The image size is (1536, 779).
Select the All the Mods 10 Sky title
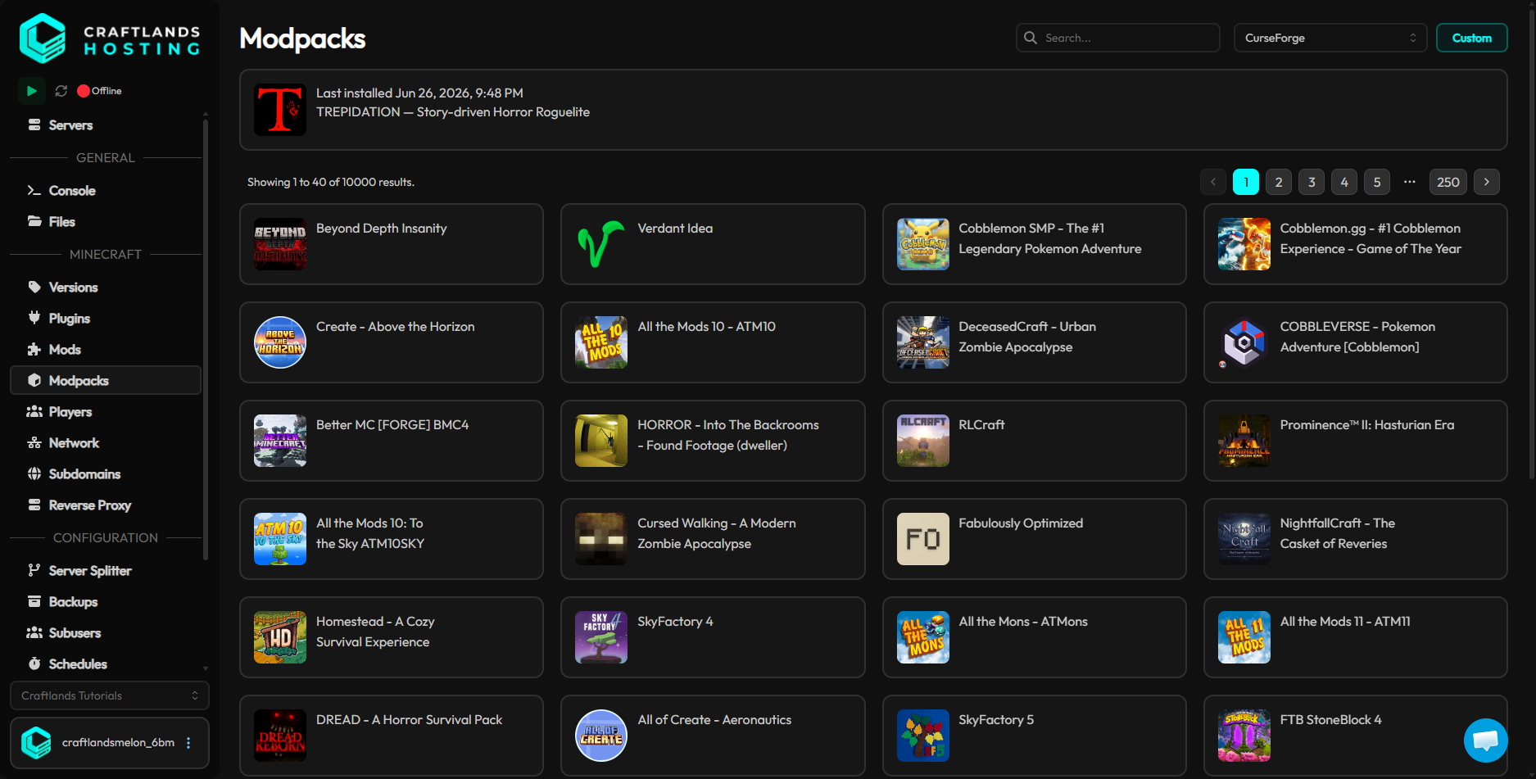tap(370, 533)
